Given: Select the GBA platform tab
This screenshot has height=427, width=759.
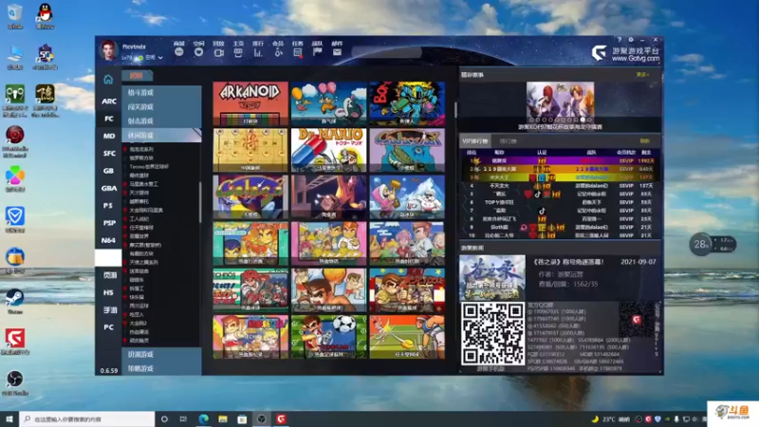Looking at the screenshot, I should click(x=109, y=188).
